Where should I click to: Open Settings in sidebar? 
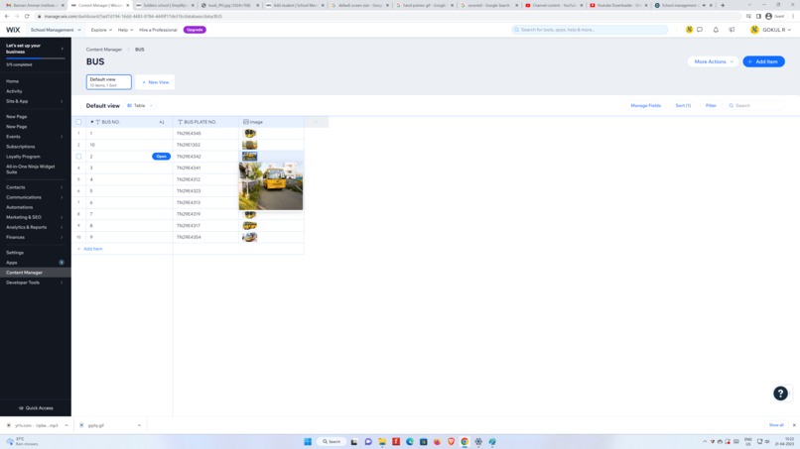pyautogui.click(x=15, y=253)
